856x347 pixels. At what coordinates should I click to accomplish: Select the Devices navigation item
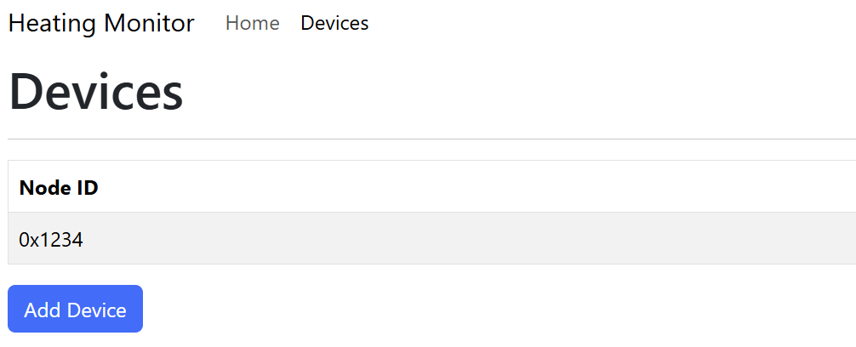pos(334,23)
